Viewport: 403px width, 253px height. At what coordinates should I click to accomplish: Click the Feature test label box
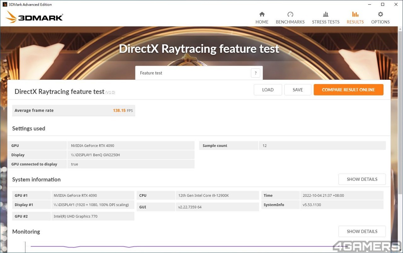(199, 73)
